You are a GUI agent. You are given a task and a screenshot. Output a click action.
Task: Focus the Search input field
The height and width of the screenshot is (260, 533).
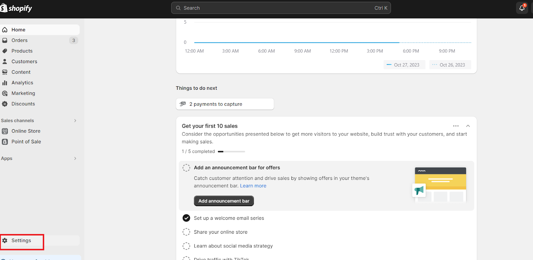click(276, 8)
